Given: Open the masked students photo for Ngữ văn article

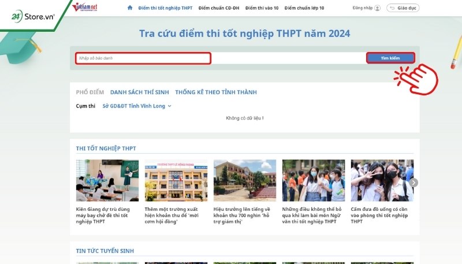Looking at the screenshot, I should click(314, 181).
